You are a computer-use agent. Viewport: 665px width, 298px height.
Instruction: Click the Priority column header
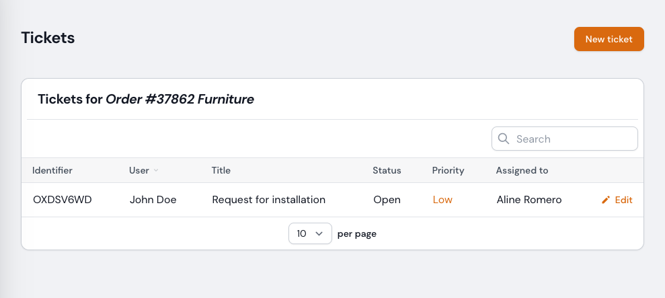click(x=448, y=170)
